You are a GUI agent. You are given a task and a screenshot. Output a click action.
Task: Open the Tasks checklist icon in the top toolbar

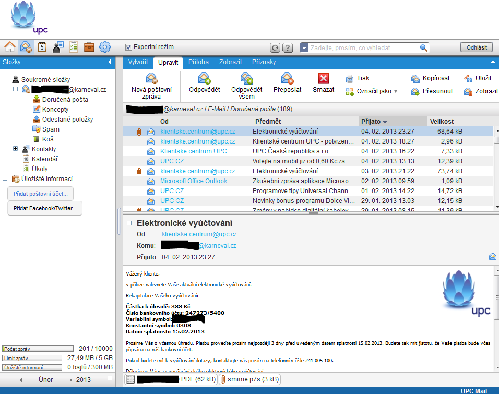tap(74, 47)
